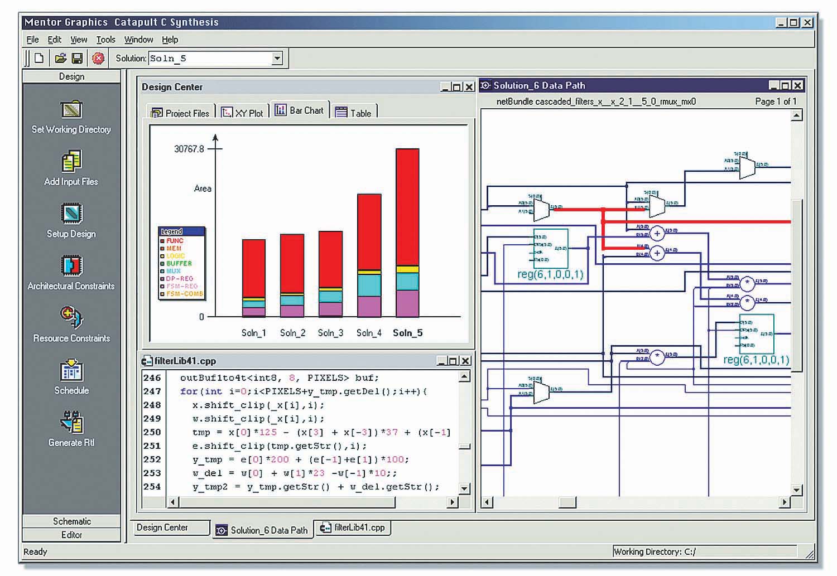The height and width of the screenshot is (576, 837).
Task: Click the Design panel header button
Action: click(x=71, y=76)
